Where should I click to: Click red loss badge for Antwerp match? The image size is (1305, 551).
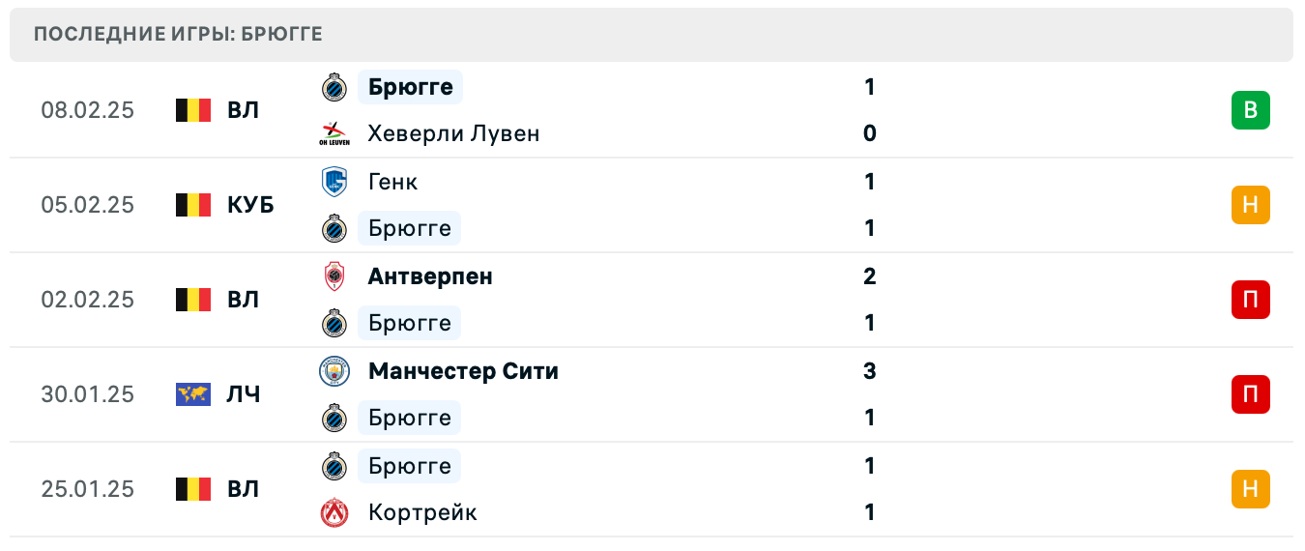(x=1250, y=300)
